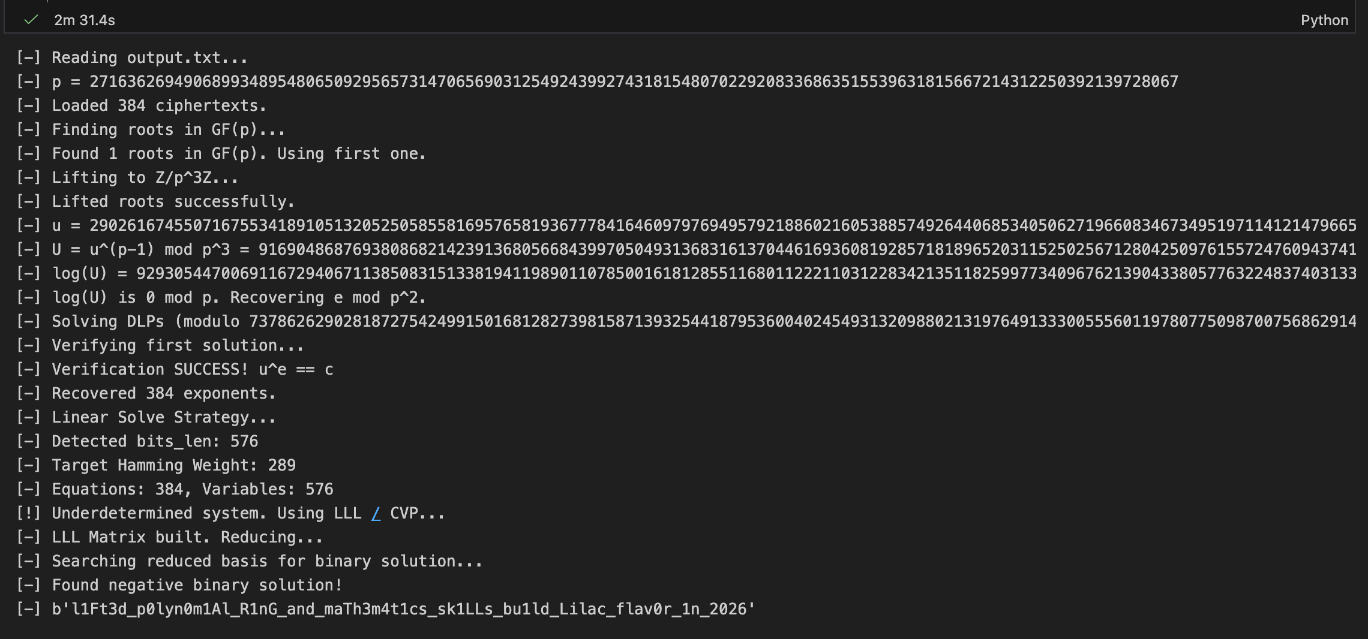1368x639 pixels.
Task: Click the Python cell language label
Action: (1324, 20)
